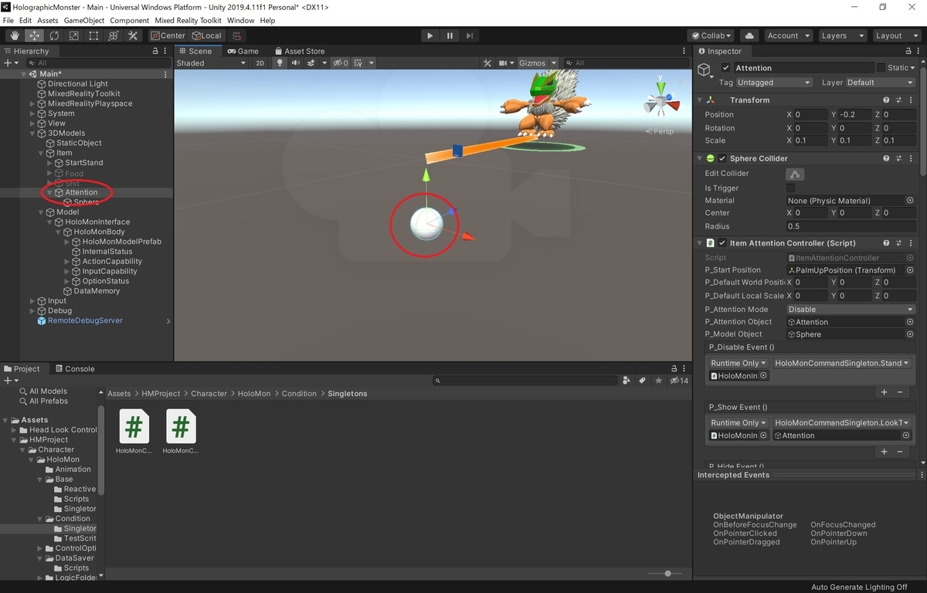Lock the Inspector panel
Screen dimensions: 927x593
907,51
